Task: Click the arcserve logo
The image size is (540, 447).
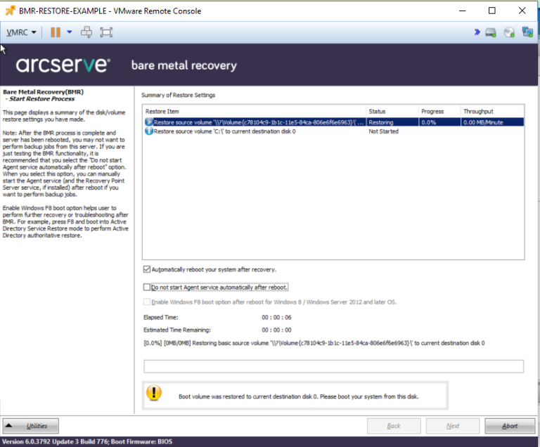Action: [x=63, y=65]
